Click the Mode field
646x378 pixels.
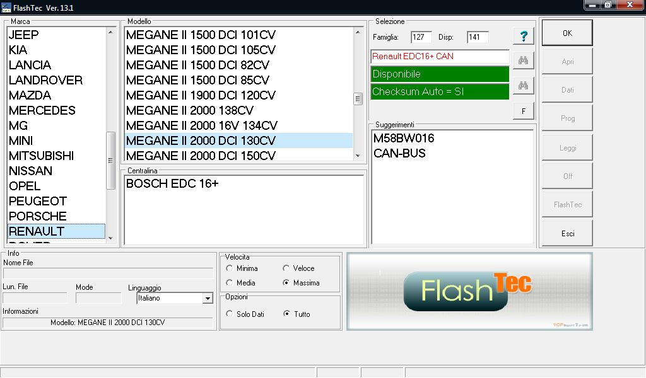point(99,298)
